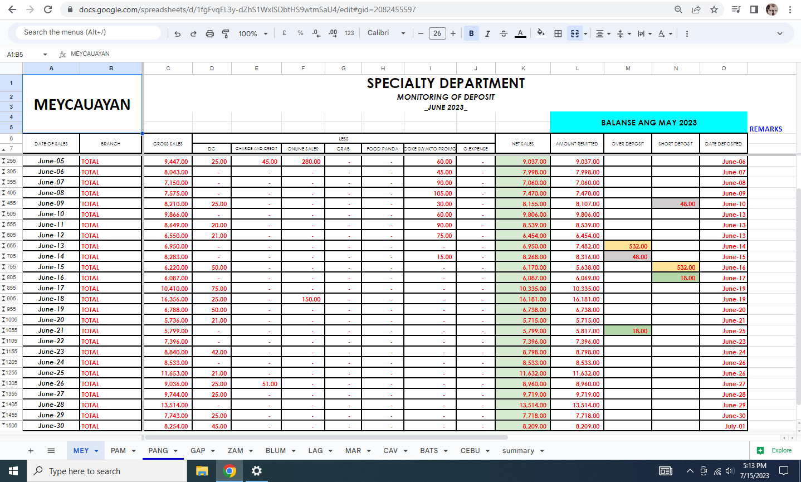Switch to the ZAM sheet tab
The height and width of the screenshot is (482, 801).
click(x=240, y=451)
